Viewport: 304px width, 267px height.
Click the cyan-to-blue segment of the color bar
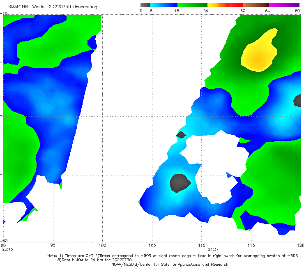pos(164,5)
